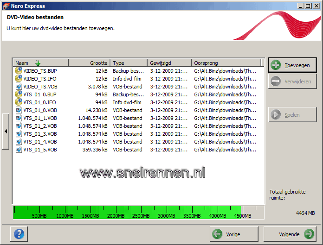Image resolution: width=323 pixels, height=245 pixels.
Task: Select the VIDEO_TS.IFO file name
Action: pyautogui.click(x=40, y=79)
